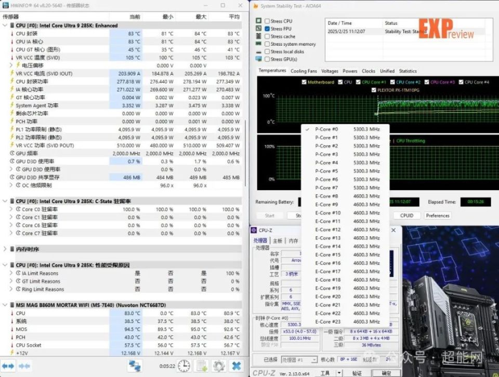Switch to the Cooling Fans tab

(x=304, y=71)
